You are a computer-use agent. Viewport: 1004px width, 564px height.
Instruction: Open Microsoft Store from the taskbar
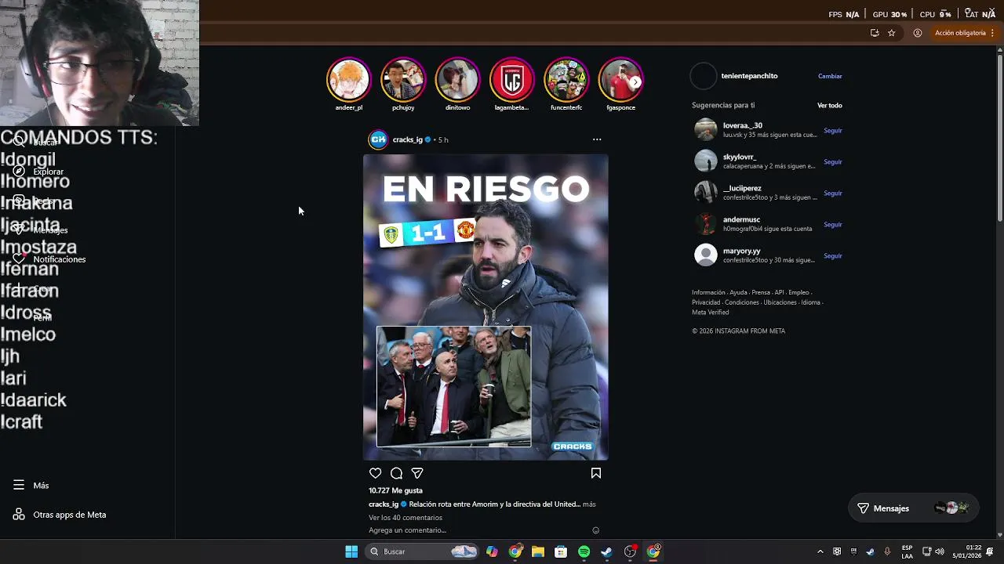point(561,551)
